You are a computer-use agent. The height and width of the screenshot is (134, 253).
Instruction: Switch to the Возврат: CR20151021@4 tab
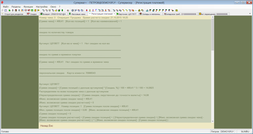[x=54, y=14]
